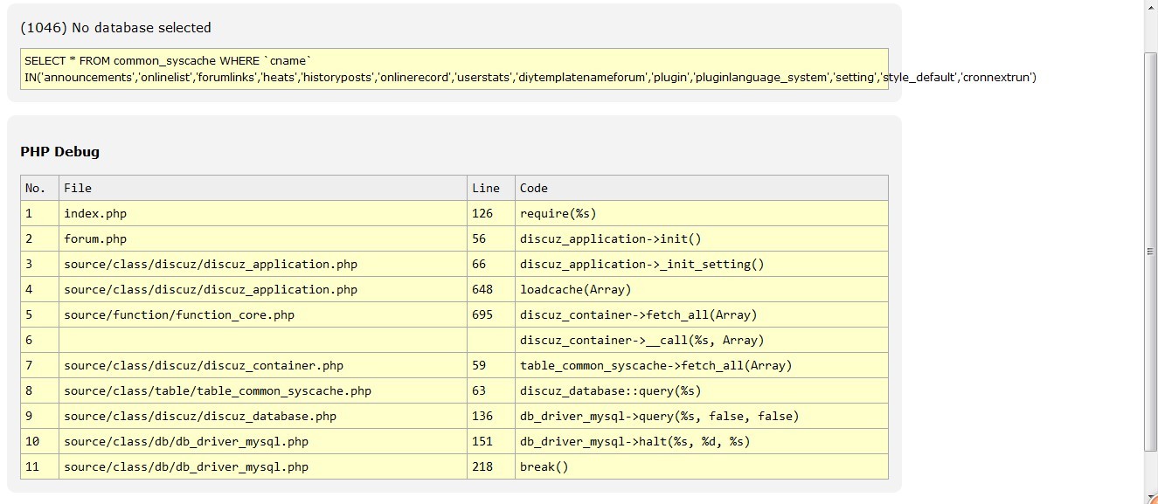Click row number 2 in No. column
Viewport: 1158px width, 504px height.
coord(39,238)
